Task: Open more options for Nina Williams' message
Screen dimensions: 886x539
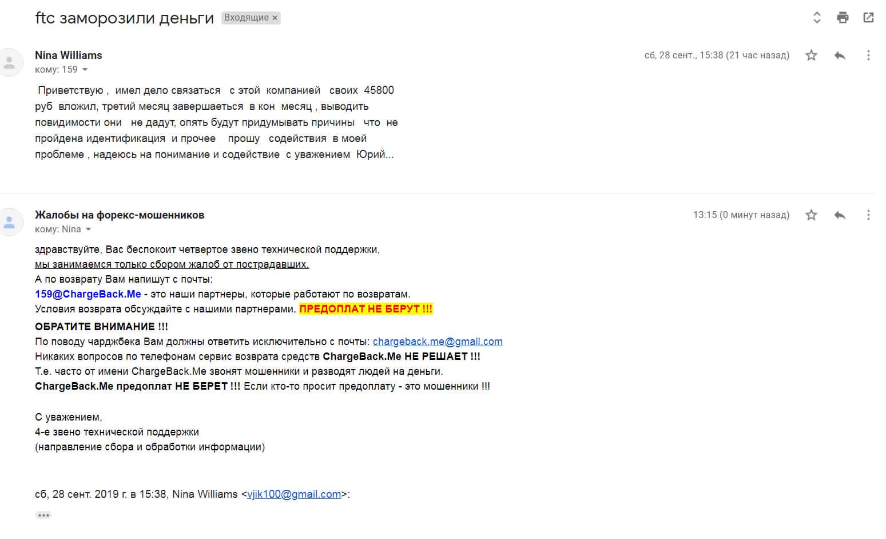Action: 868,56
